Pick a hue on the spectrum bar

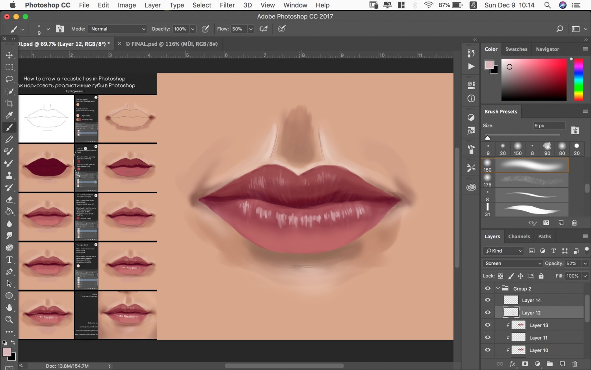578,80
